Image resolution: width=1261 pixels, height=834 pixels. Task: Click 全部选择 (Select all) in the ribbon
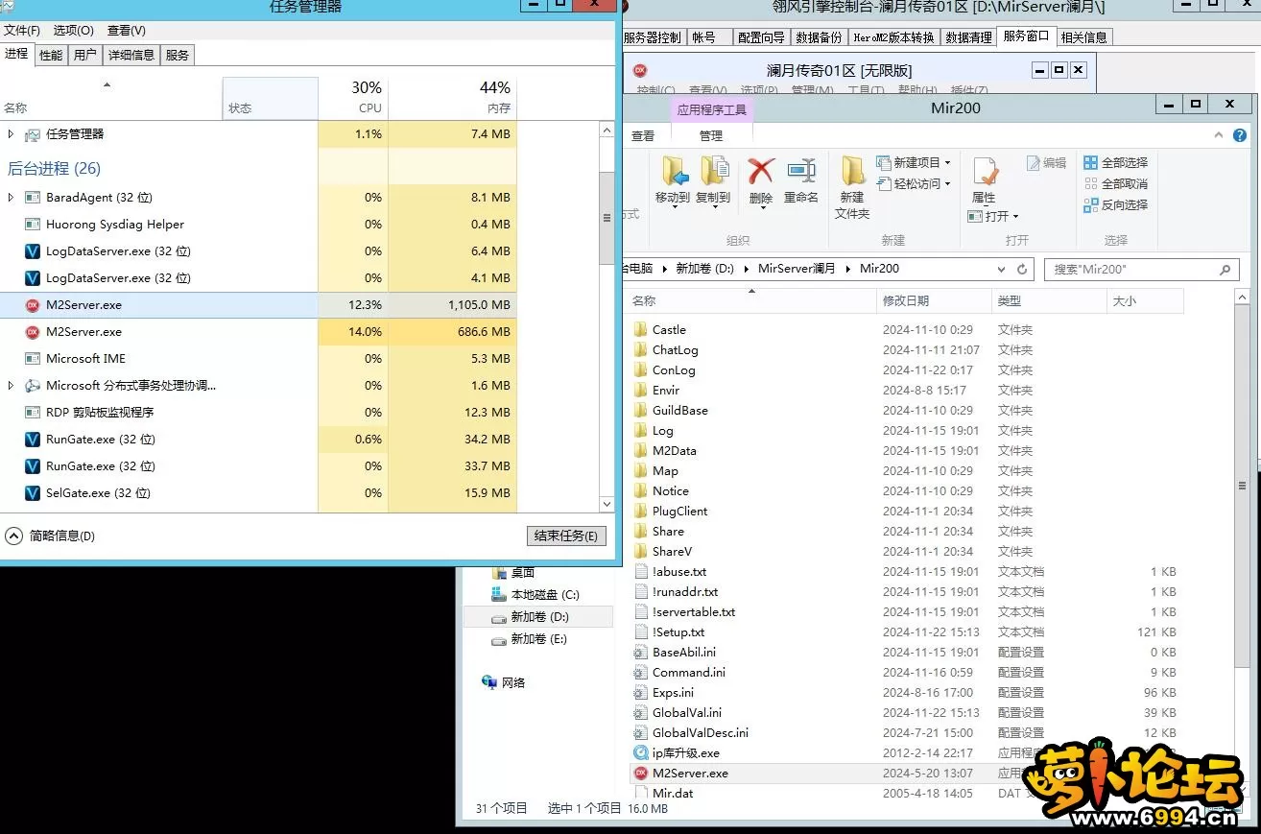[x=1115, y=162]
